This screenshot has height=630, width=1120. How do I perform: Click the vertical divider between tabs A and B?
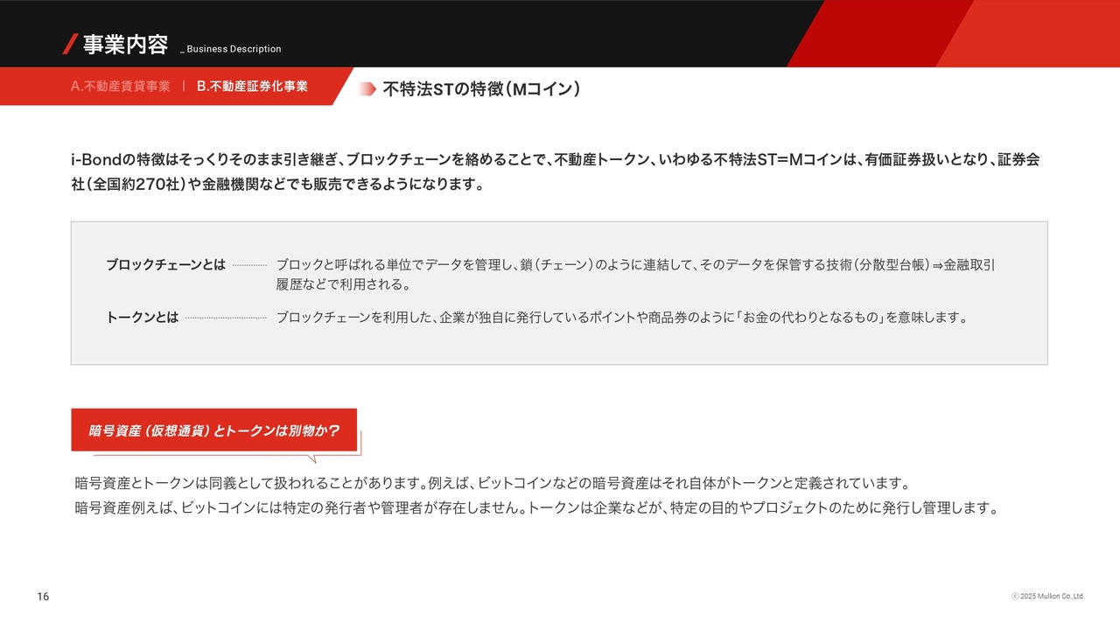(184, 87)
